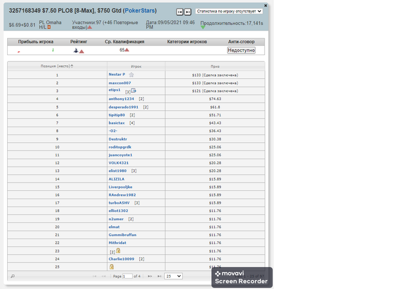Click Прибыль игрока column header
This screenshot has height=289, width=415.
click(x=36, y=41)
